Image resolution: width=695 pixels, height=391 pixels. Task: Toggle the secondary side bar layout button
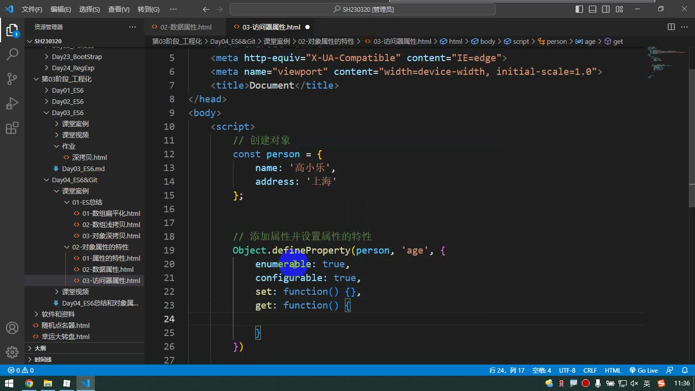606,9
